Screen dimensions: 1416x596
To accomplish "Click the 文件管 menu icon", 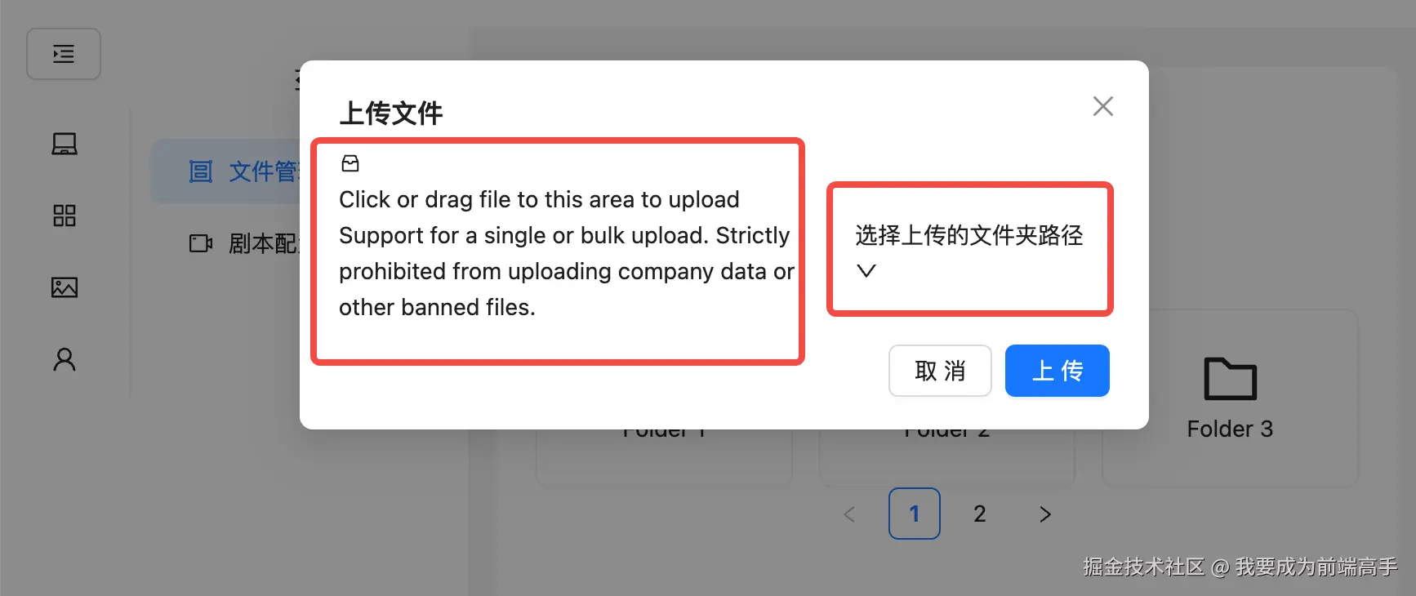I will click(x=201, y=171).
